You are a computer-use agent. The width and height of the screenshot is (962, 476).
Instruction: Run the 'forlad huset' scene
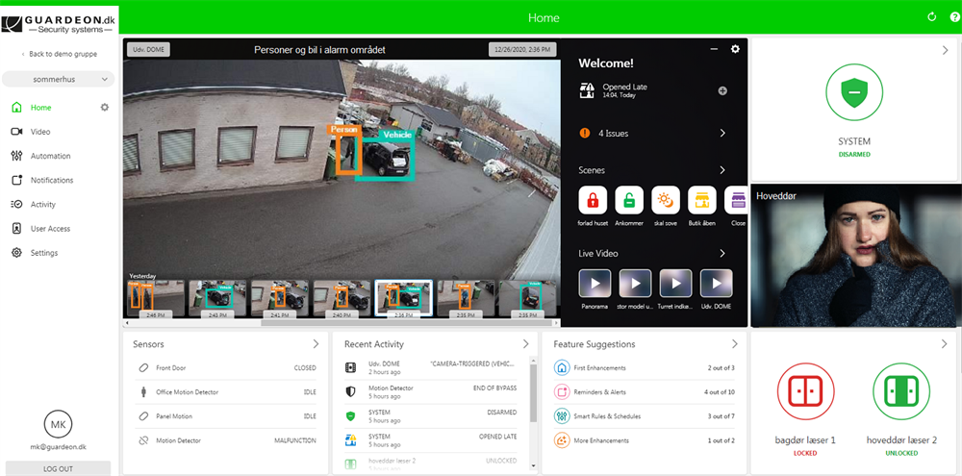pos(593,200)
